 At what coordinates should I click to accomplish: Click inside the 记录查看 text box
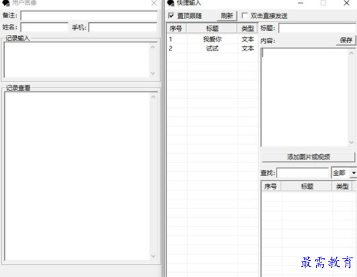pyautogui.click(x=77, y=176)
